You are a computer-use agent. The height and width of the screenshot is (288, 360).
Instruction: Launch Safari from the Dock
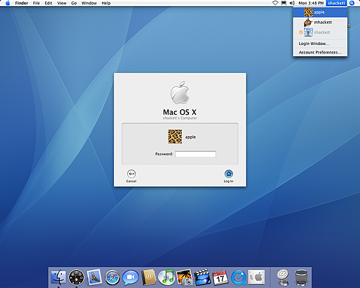click(x=112, y=277)
